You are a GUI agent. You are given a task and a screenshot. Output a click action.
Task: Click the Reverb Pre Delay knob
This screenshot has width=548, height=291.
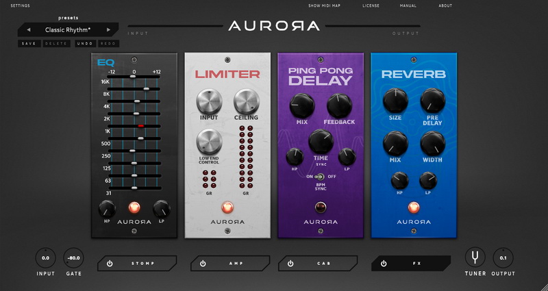433,101
